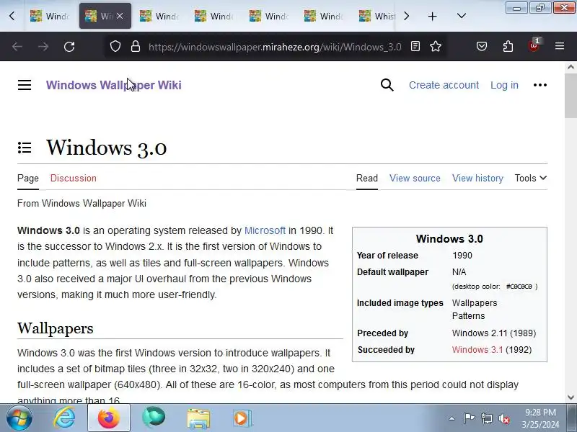The width and height of the screenshot is (577, 432).
Task: Click the Wallpapers section heading
Action: (56, 328)
